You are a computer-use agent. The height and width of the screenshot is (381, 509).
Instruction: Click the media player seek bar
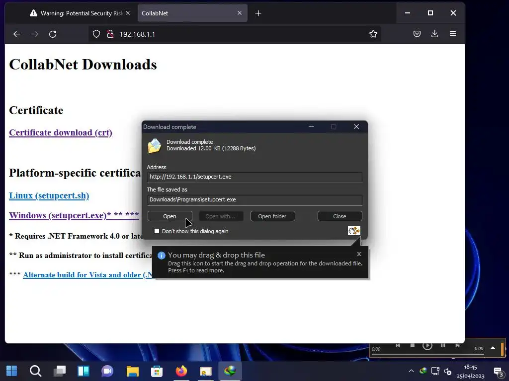[427, 354]
